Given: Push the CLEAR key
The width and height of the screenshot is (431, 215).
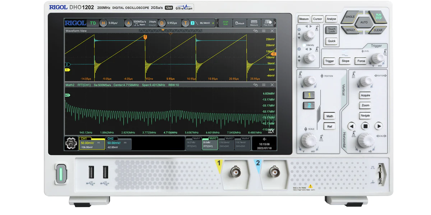Looking at the screenshot, I should tap(378, 30).
